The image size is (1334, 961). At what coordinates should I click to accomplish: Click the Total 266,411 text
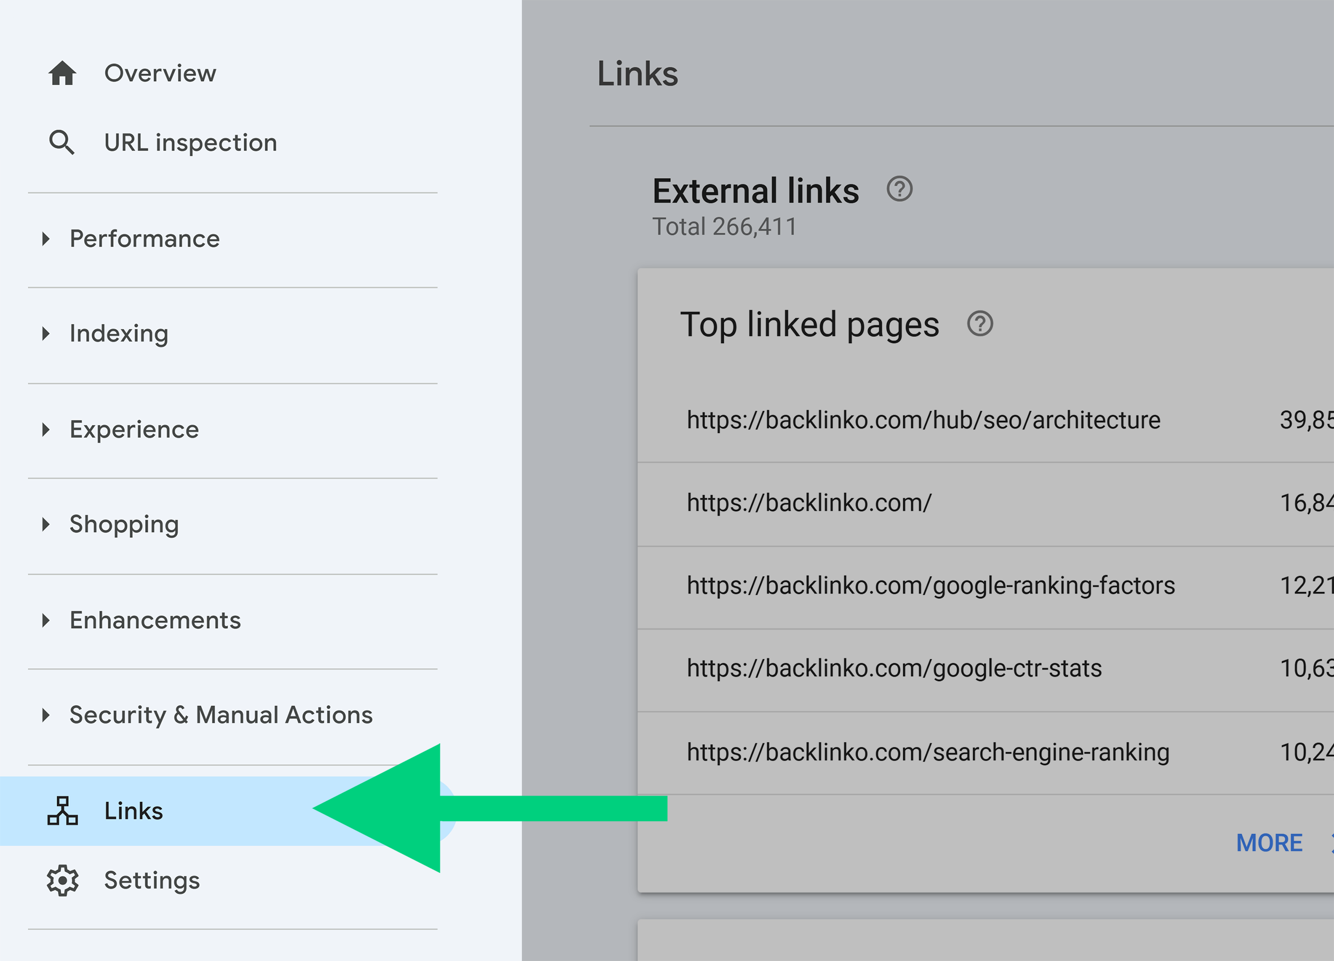coord(725,226)
